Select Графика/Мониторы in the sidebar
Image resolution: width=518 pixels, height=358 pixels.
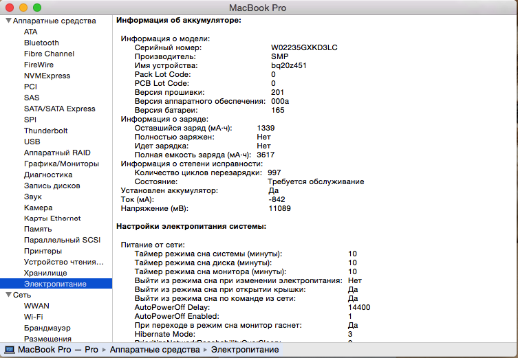[x=61, y=164]
